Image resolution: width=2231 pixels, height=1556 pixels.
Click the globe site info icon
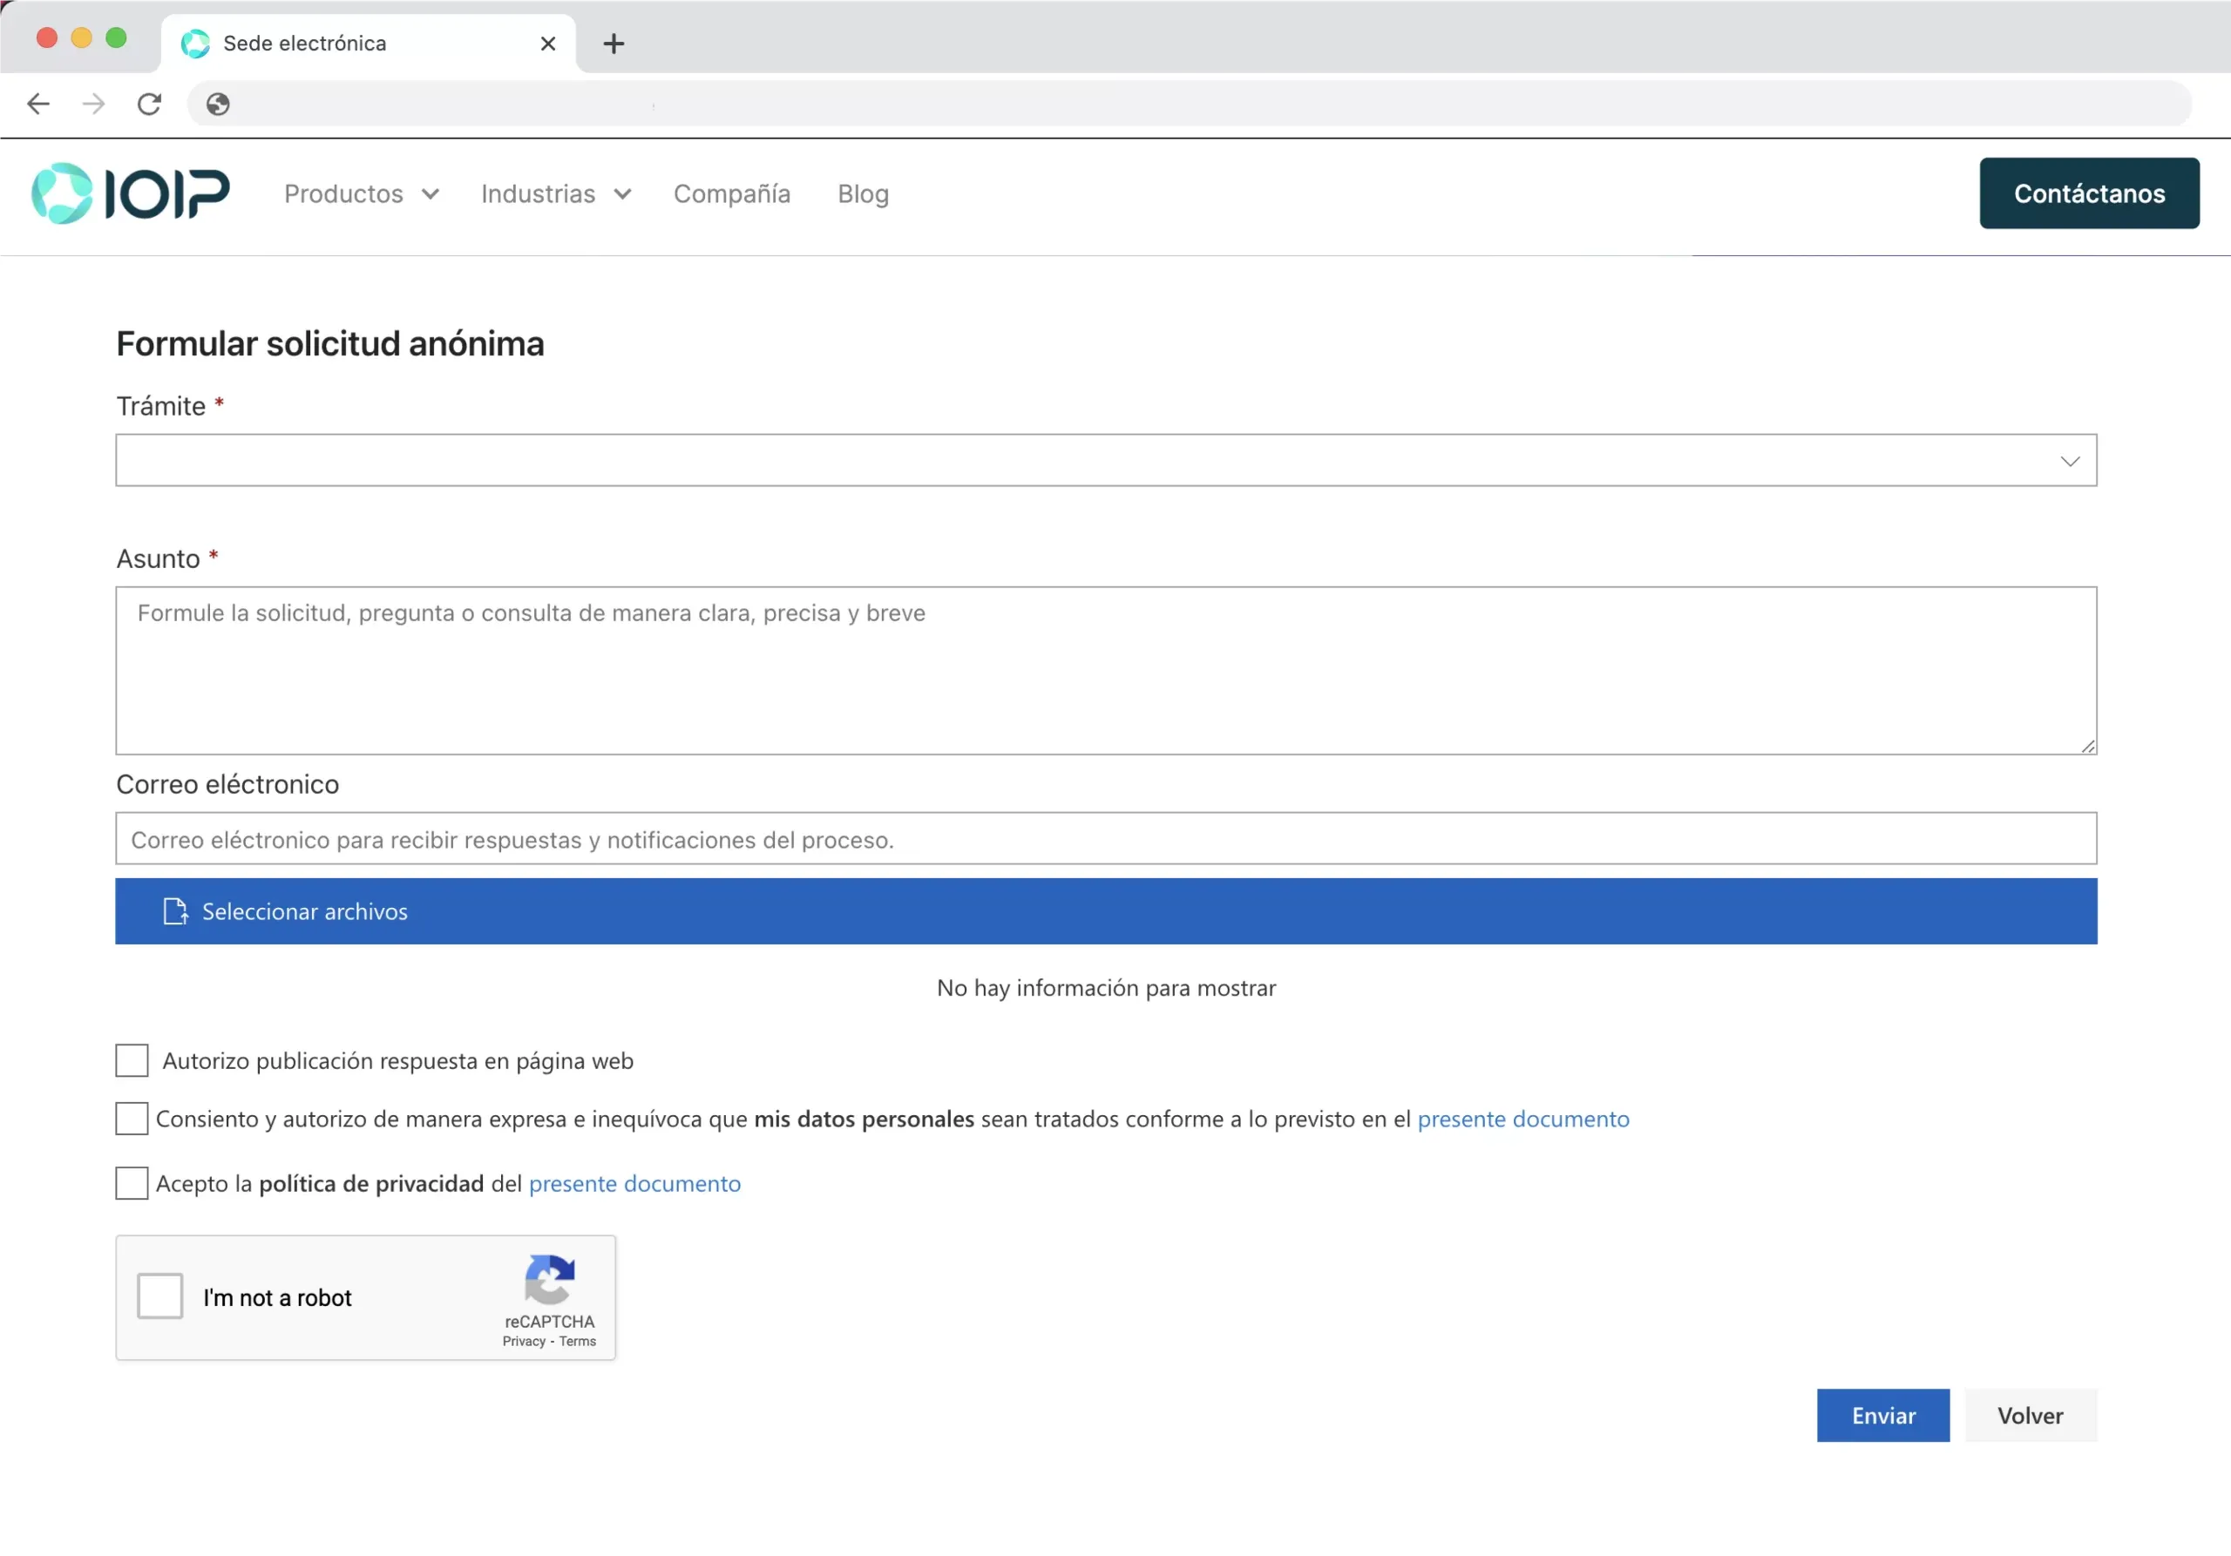tap(218, 104)
